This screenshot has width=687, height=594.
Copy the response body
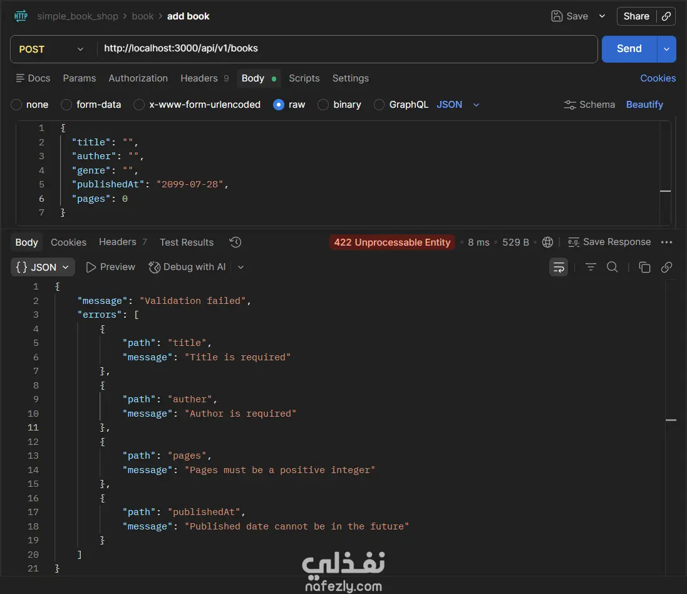[644, 267]
